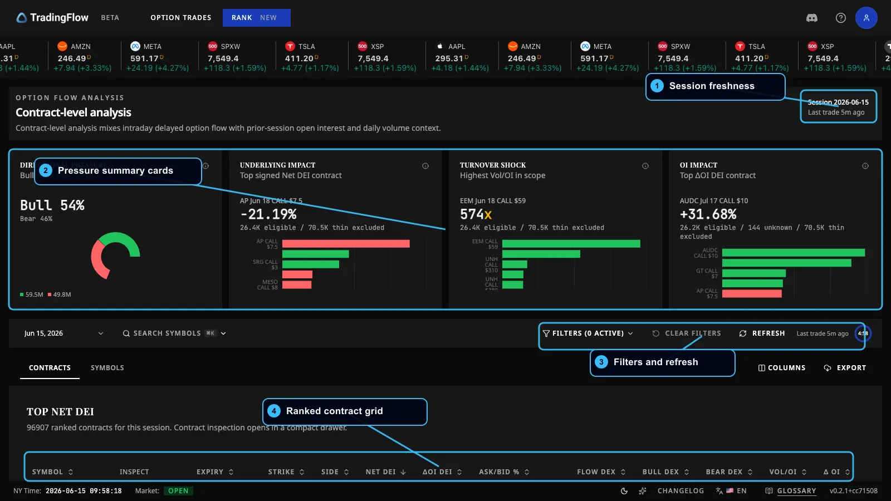Click the CLEAR FILTERS button
The width and height of the screenshot is (891, 501).
pos(687,333)
